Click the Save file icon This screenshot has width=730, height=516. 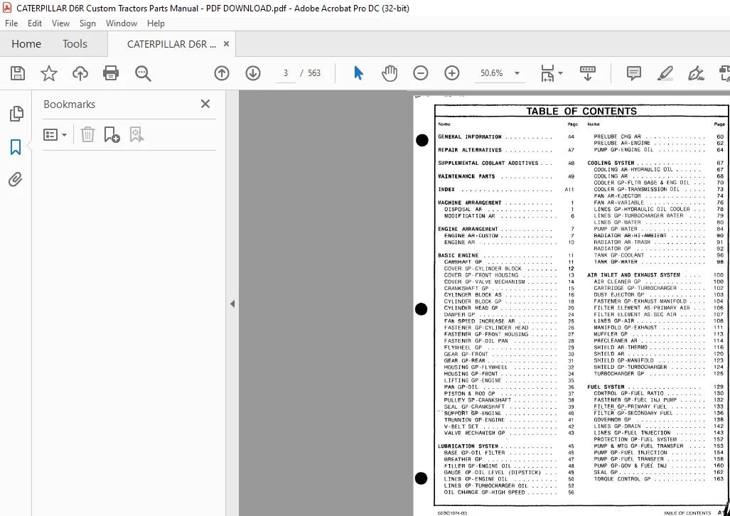click(18, 73)
